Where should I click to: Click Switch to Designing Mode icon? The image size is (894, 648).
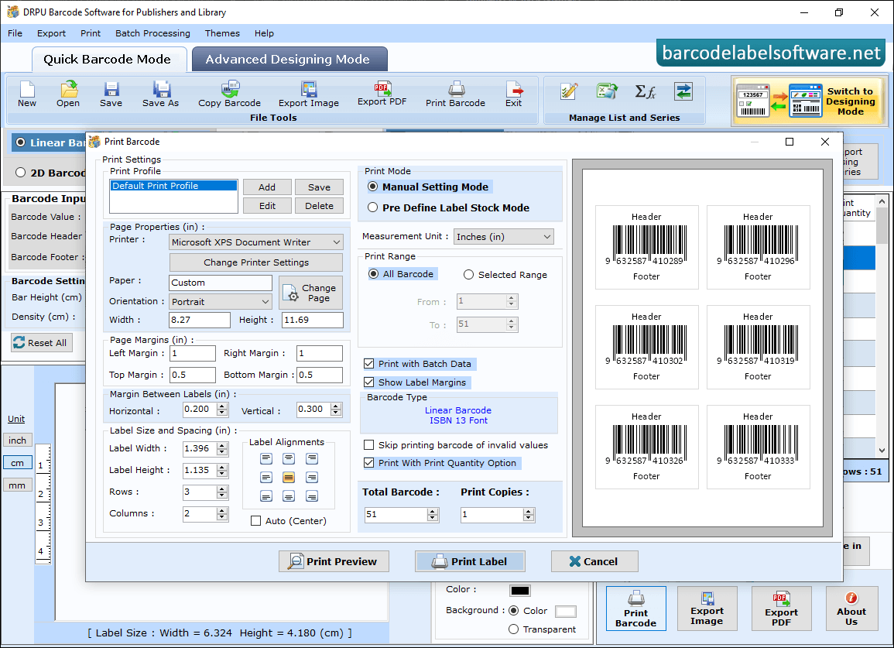[x=809, y=101]
